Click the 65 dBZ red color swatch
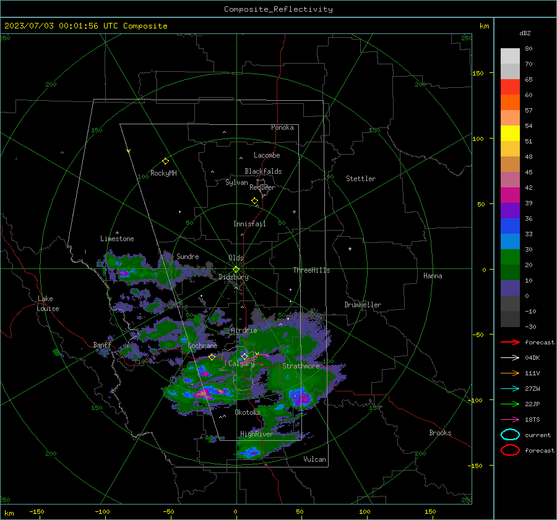Screen dimensions: 557x520 (510, 87)
